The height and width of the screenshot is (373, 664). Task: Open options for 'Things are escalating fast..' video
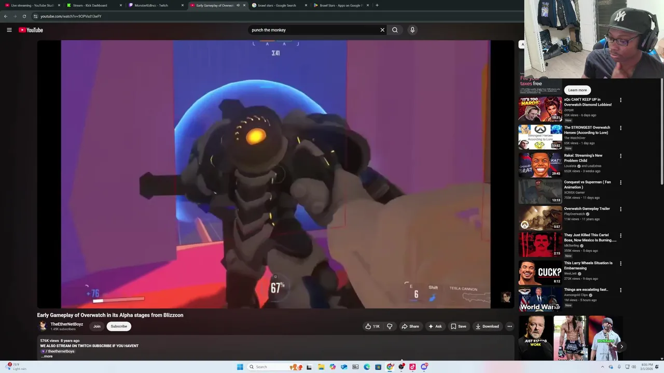pos(620,290)
